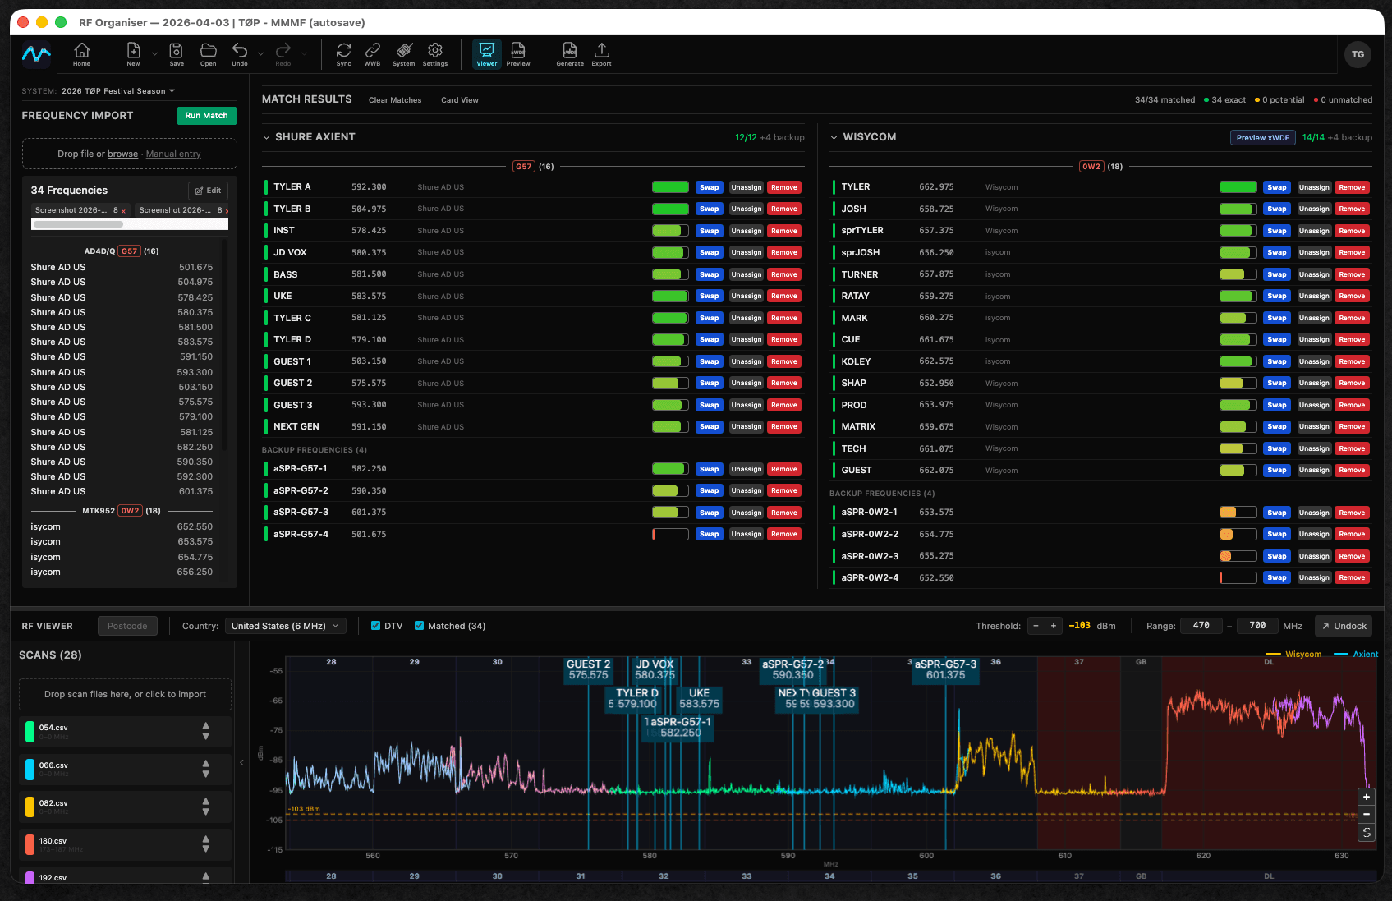Click Preview xWDF for Wisycom
Viewport: 1392px width, 901px height.
(1262, 137)
